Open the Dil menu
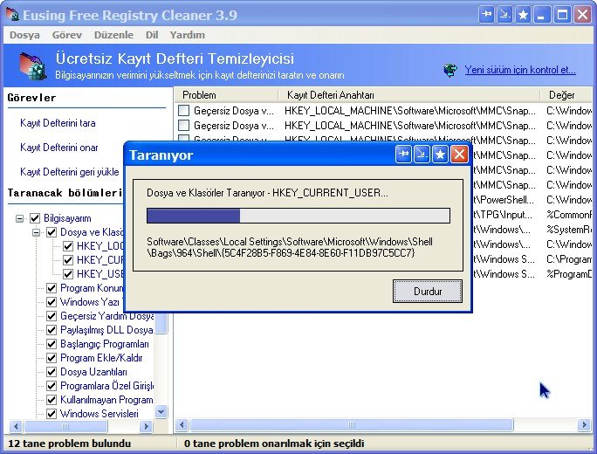Screen dimensions: 597x454 click(152, 35)
